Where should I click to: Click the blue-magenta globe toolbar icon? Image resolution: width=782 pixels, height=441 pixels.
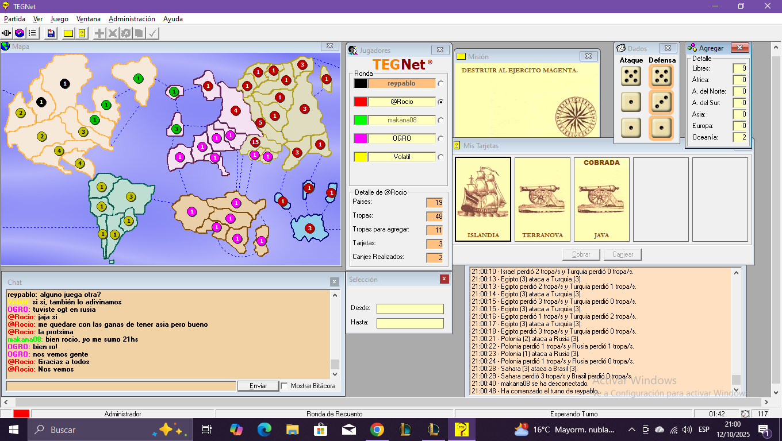pyautogui.click(x=20, y=33)
